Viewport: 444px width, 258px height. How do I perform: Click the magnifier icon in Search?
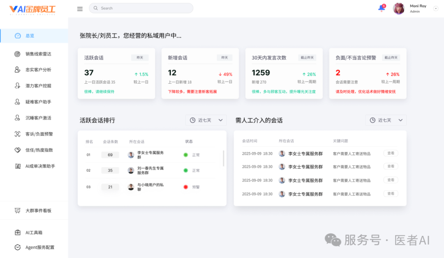96,8
